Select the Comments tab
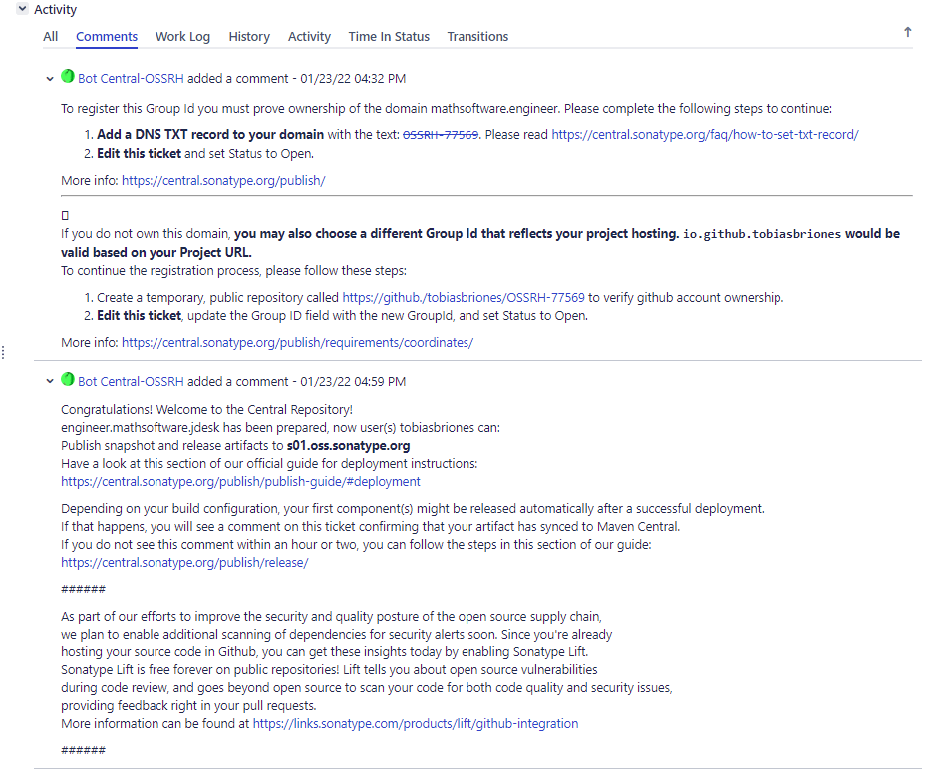 pyautogui.click(x=107, y=36)
